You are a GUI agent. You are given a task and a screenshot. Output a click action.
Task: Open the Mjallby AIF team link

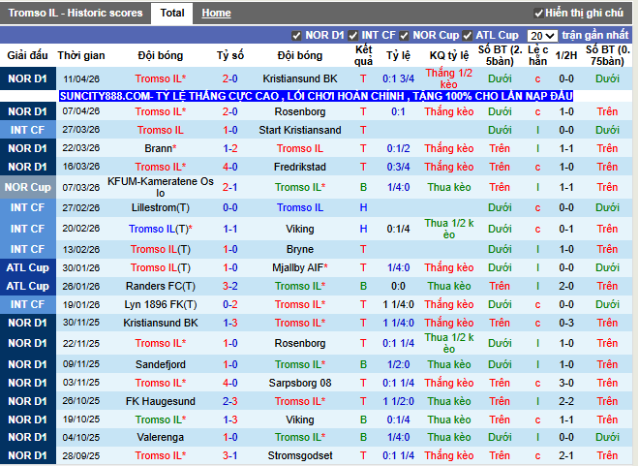tap(298, 267)
